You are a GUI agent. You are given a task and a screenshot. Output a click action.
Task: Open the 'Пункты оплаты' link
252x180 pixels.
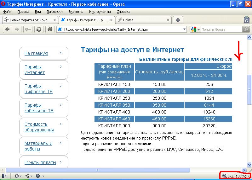click(40, 162)
